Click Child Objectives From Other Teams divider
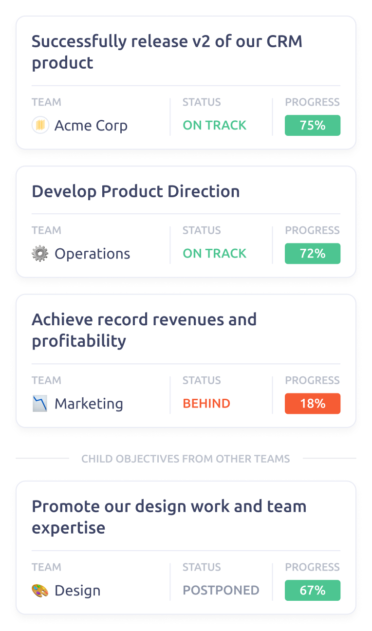Viewport: 372px width, 631px height. [186, 459]
